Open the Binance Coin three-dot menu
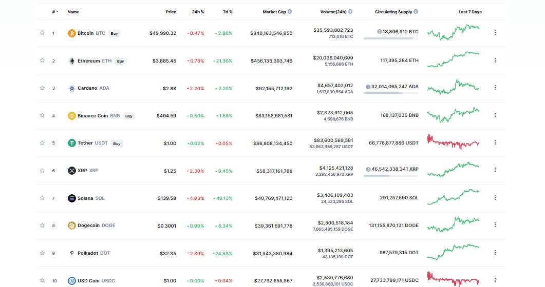The width and height of the screenshot is (545, 287). [495, 115]
